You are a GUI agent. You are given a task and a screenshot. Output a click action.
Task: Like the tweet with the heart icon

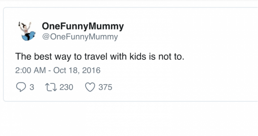[x=90, y=87]
